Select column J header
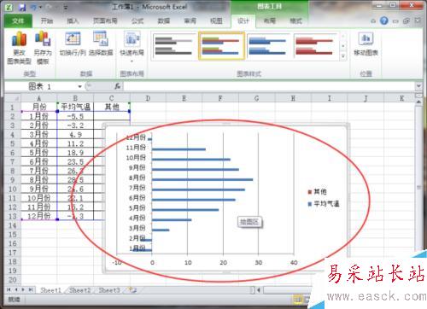This screenshot has width=427, height=309. [x=366, y=98]
